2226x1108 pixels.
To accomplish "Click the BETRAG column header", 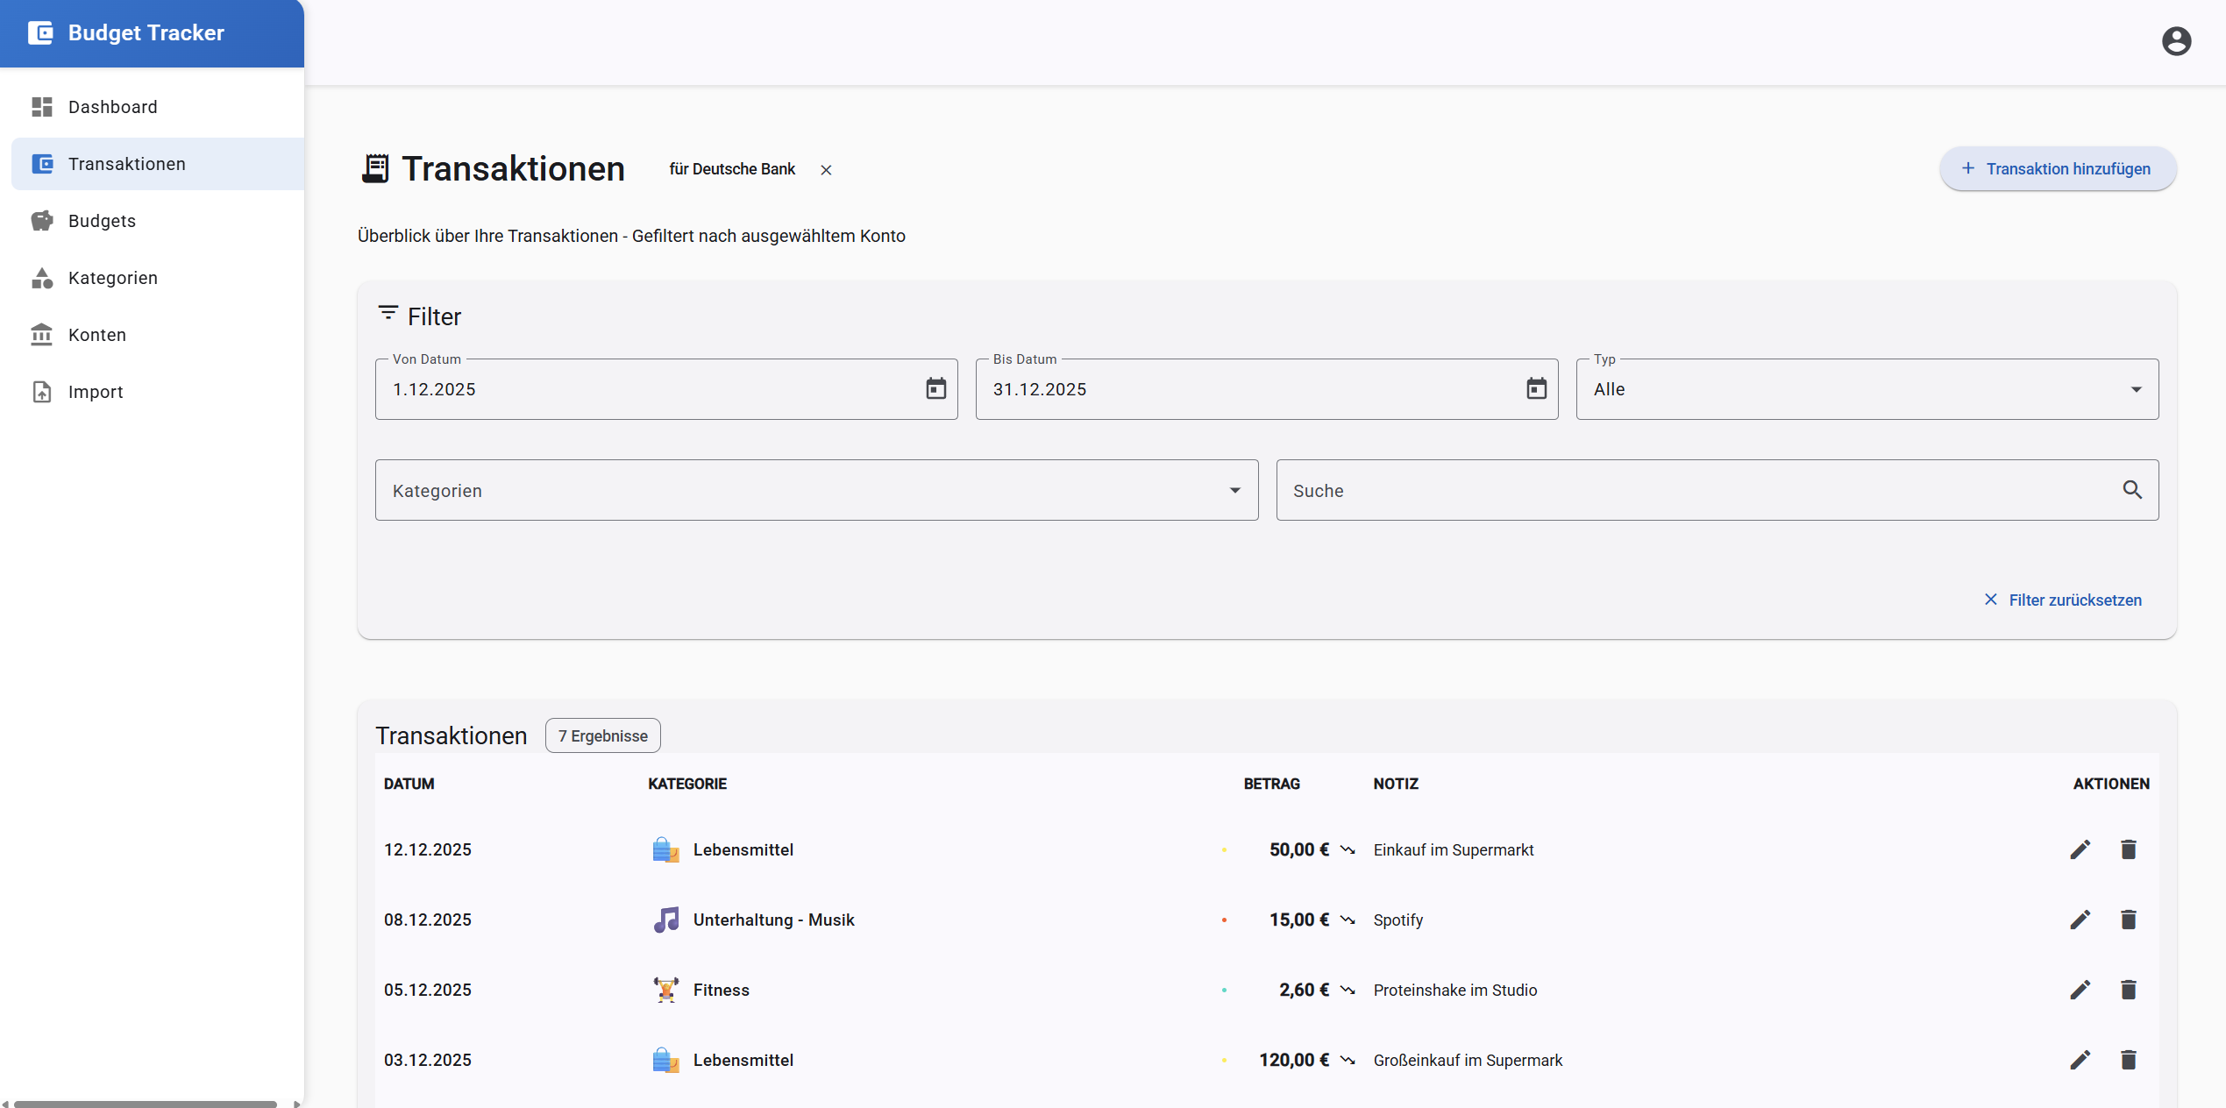I will pyautogui.click(x=1271, y=784).
